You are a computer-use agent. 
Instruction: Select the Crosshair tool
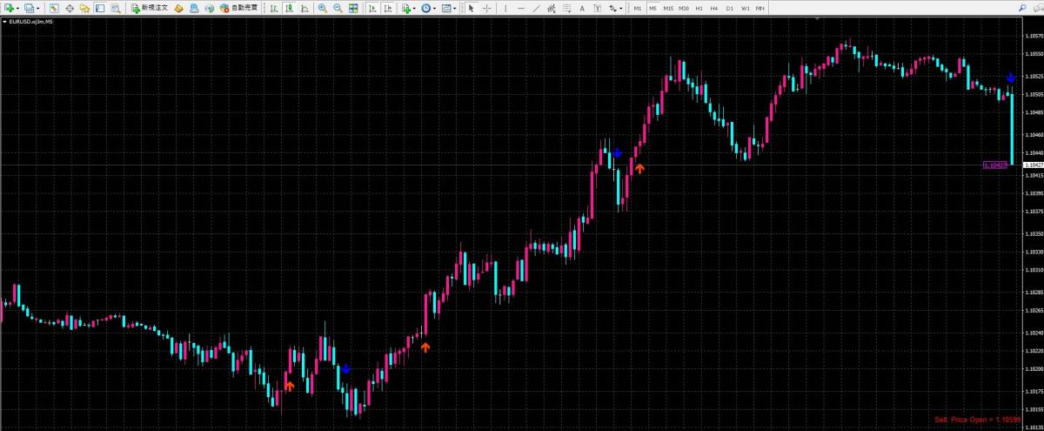486,8
